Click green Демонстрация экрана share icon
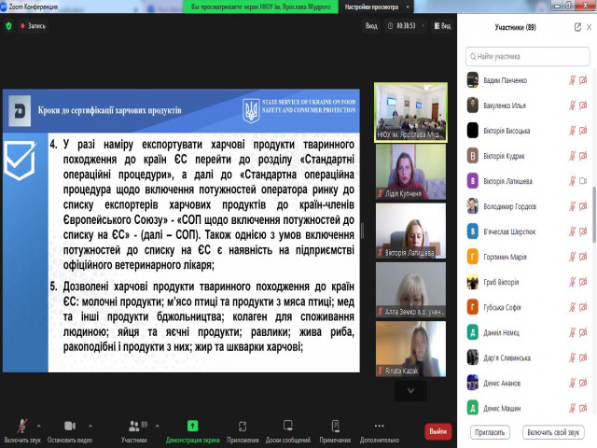Screen dimensions: 597x448 [192, 426]
